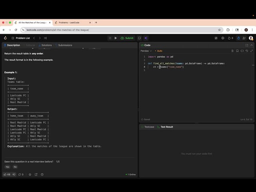256x192 pixels.
Task: Format code with the braces icon
Action: click(242, 51)
